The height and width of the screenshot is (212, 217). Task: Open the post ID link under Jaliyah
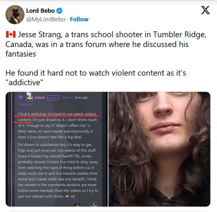26,104
